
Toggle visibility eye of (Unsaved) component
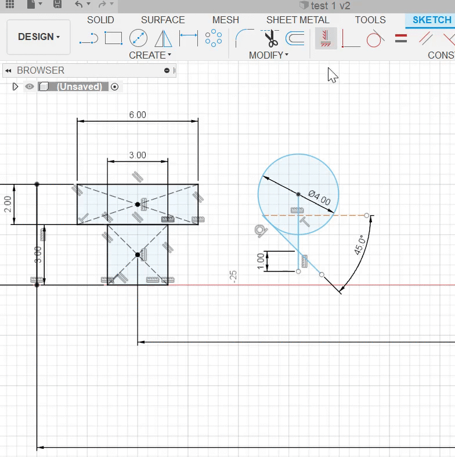tap(30, 86)
